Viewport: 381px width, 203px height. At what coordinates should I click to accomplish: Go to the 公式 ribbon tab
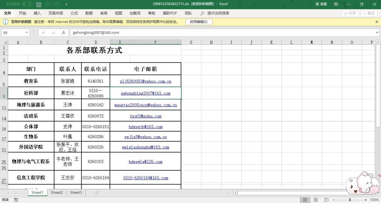pyautogui.click(x=74, y=13)
